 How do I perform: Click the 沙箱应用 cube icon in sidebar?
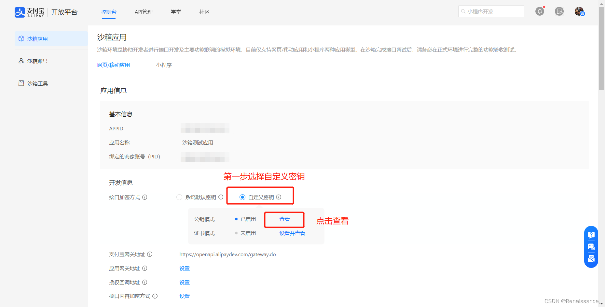point(21,39)
